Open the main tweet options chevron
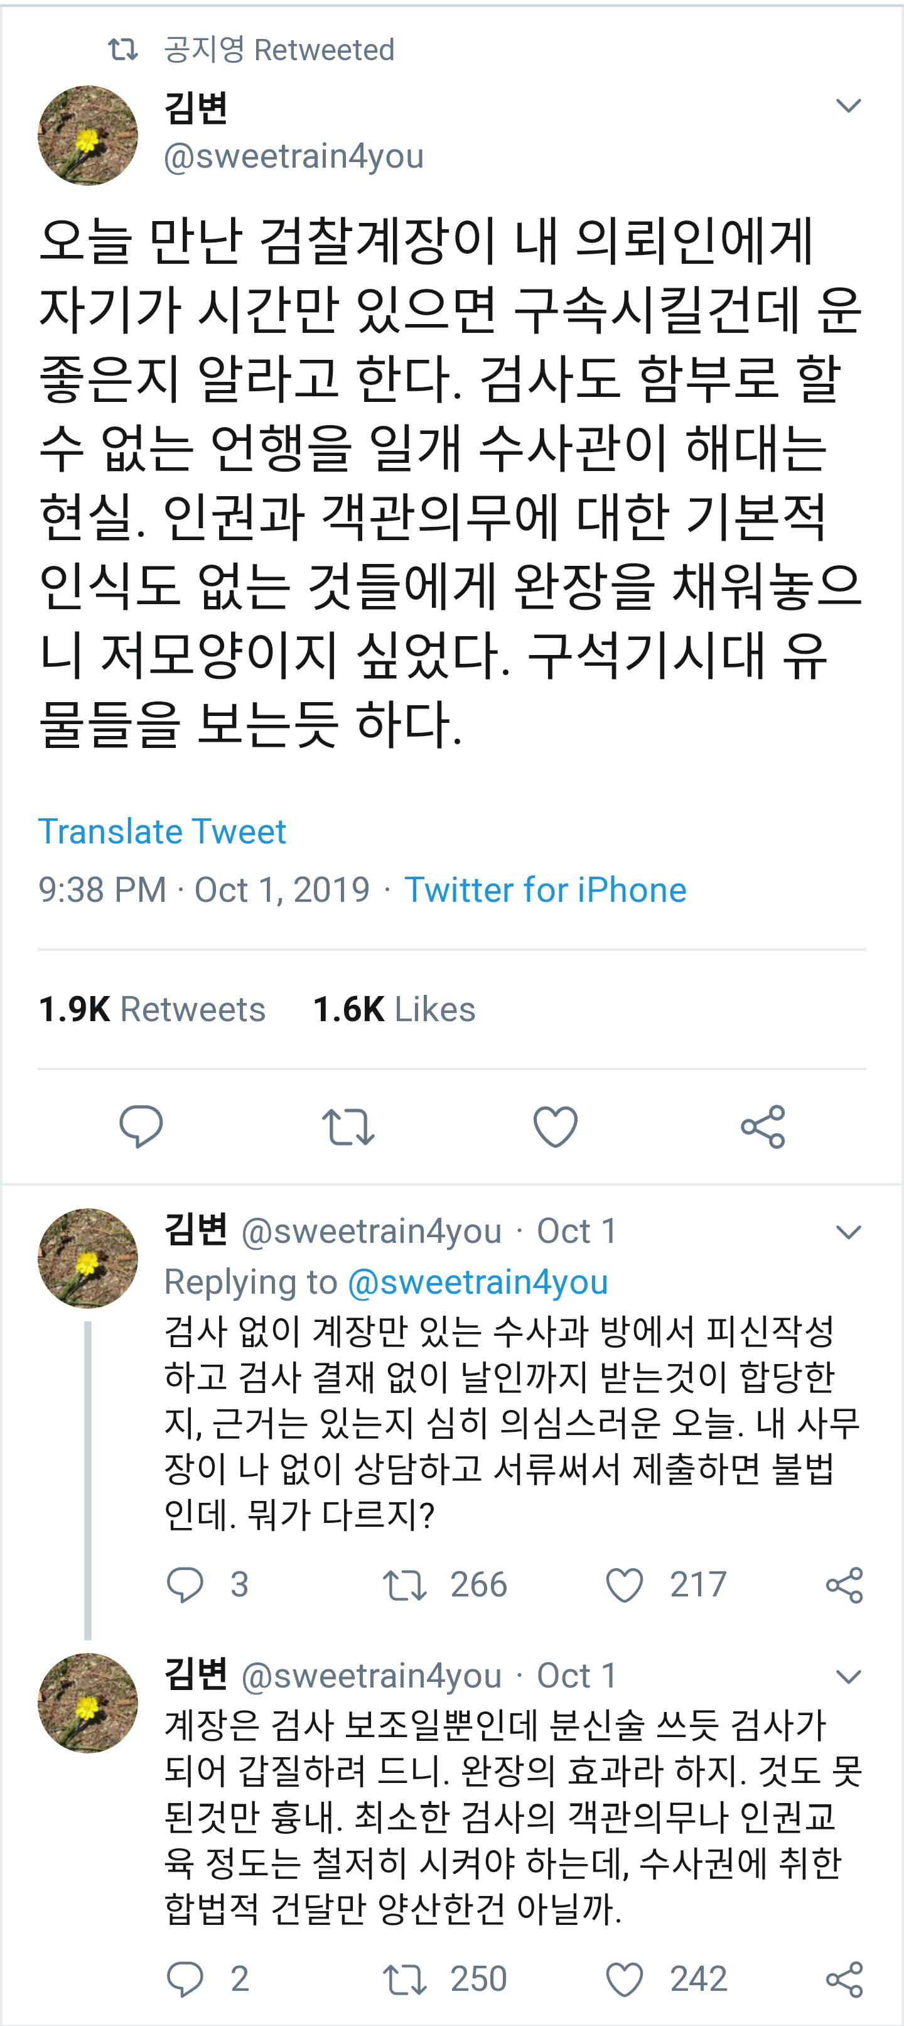 848,108
